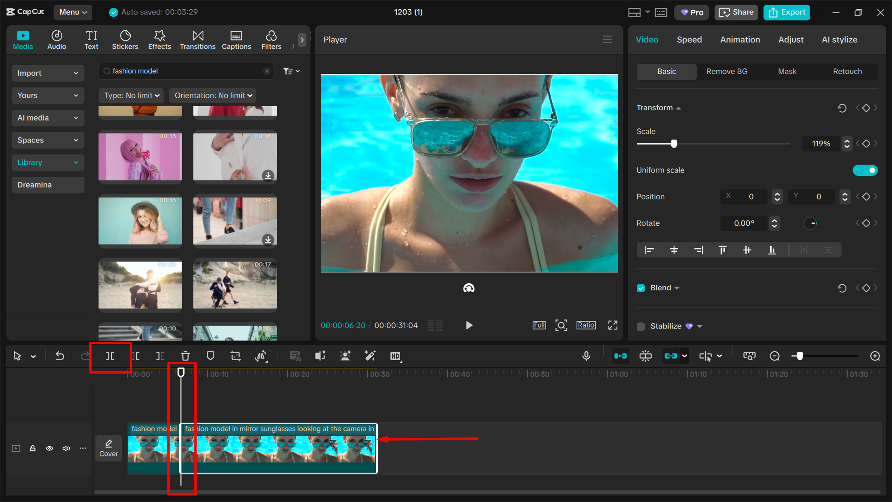Screen dimensions: 892x502
Task: Enable the Stabilize checkbox
Action: pyautogui.click(x=641, y=326)
